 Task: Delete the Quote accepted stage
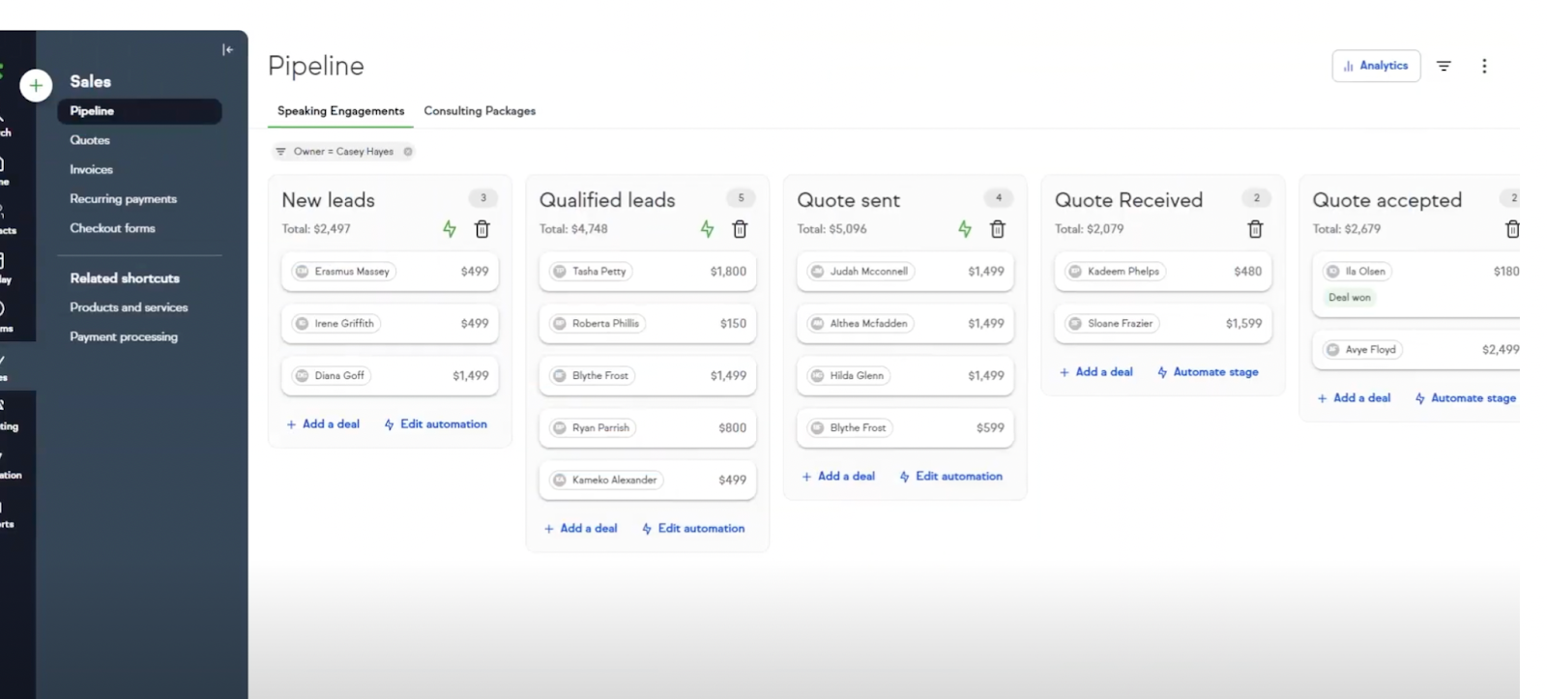coord(1512,229)
